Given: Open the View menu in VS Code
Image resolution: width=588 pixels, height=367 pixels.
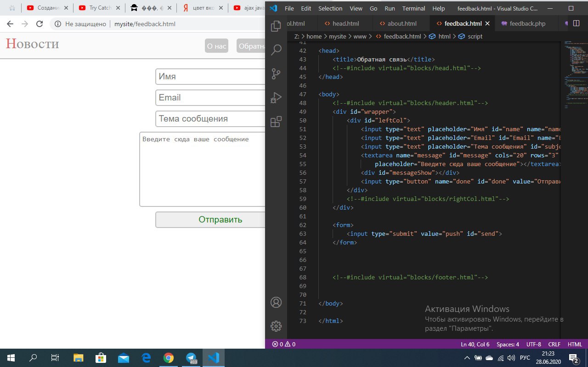Looking at the screenshot, I should point(356,8).
